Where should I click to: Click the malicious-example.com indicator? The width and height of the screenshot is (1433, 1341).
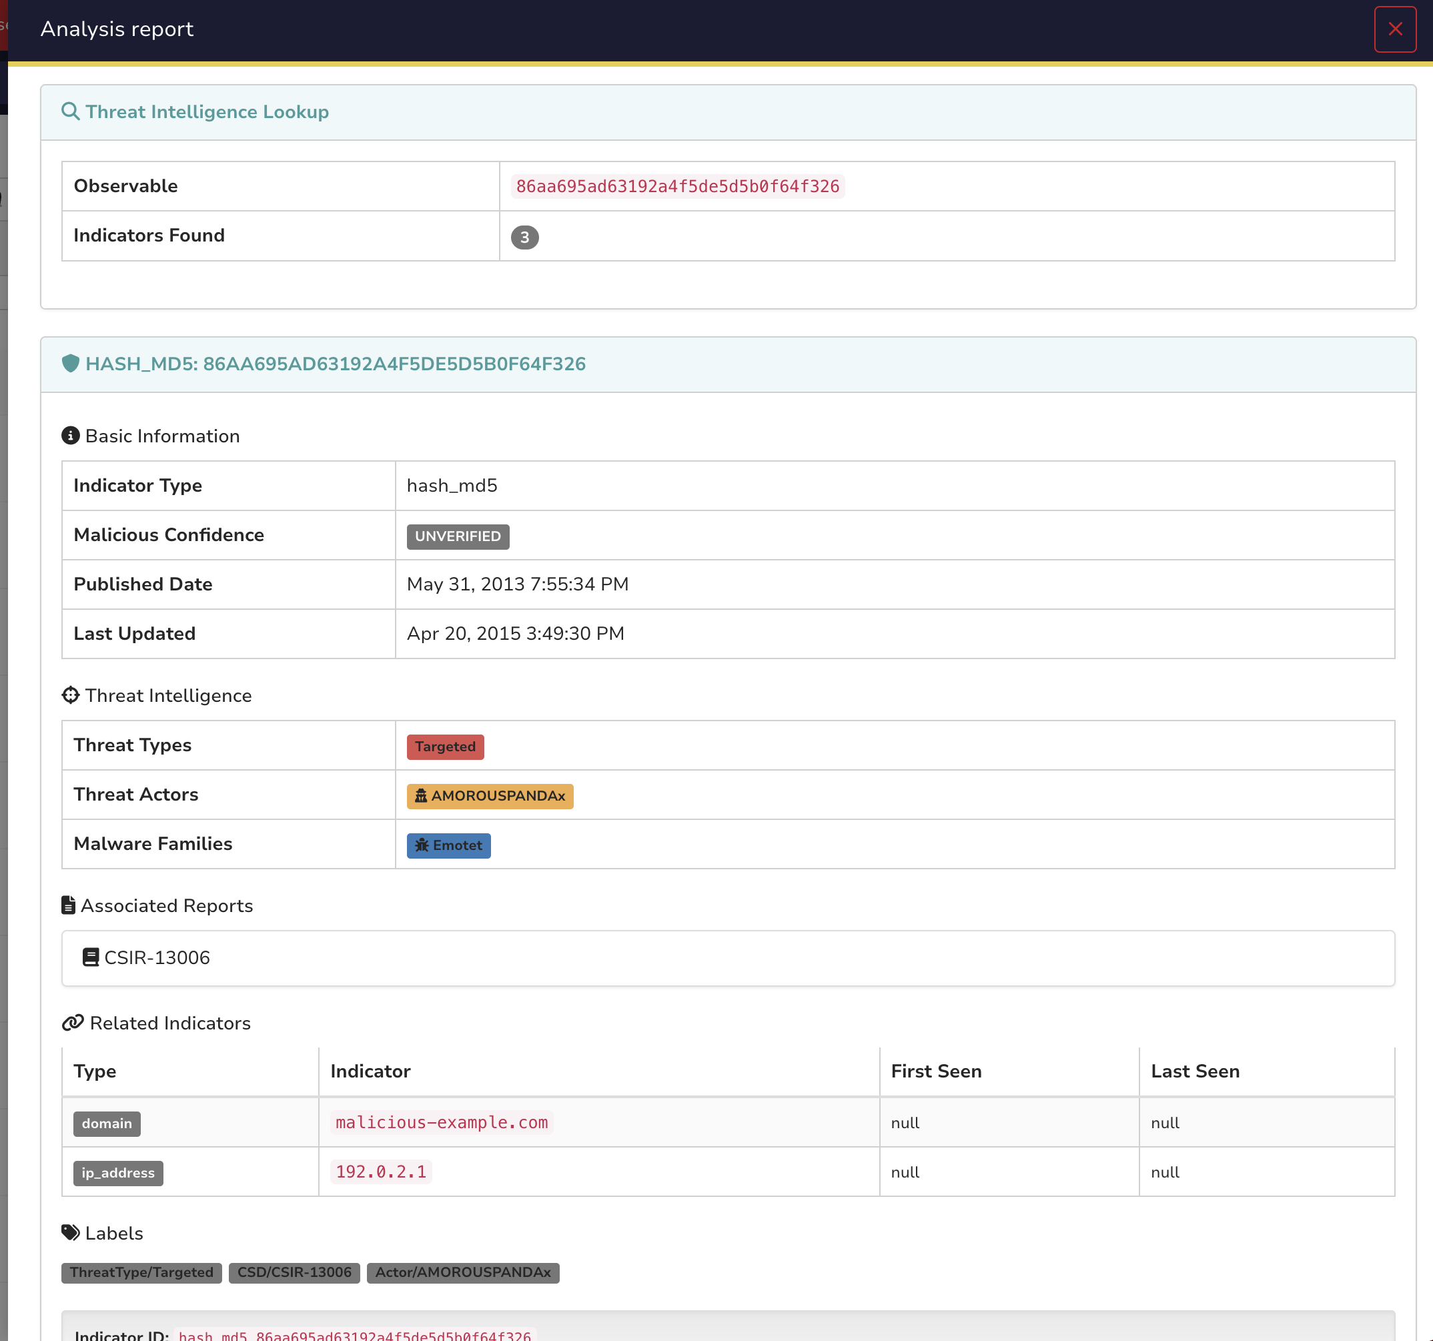click(x=440, y=1123)
